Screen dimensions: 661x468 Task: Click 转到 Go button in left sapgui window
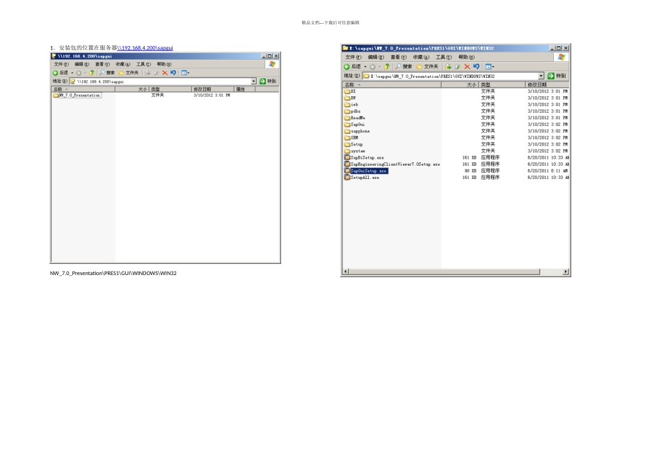pyautogui.click(x=268, y=81)
